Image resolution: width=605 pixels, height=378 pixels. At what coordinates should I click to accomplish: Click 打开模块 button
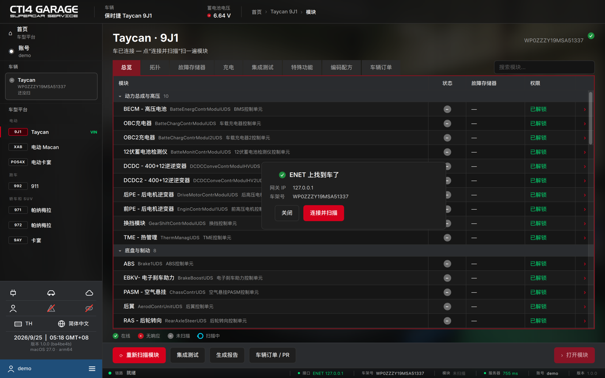[574, 355]
